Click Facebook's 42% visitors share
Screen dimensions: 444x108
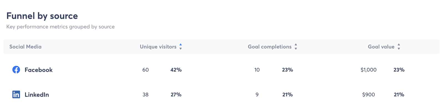click(176, 70)
